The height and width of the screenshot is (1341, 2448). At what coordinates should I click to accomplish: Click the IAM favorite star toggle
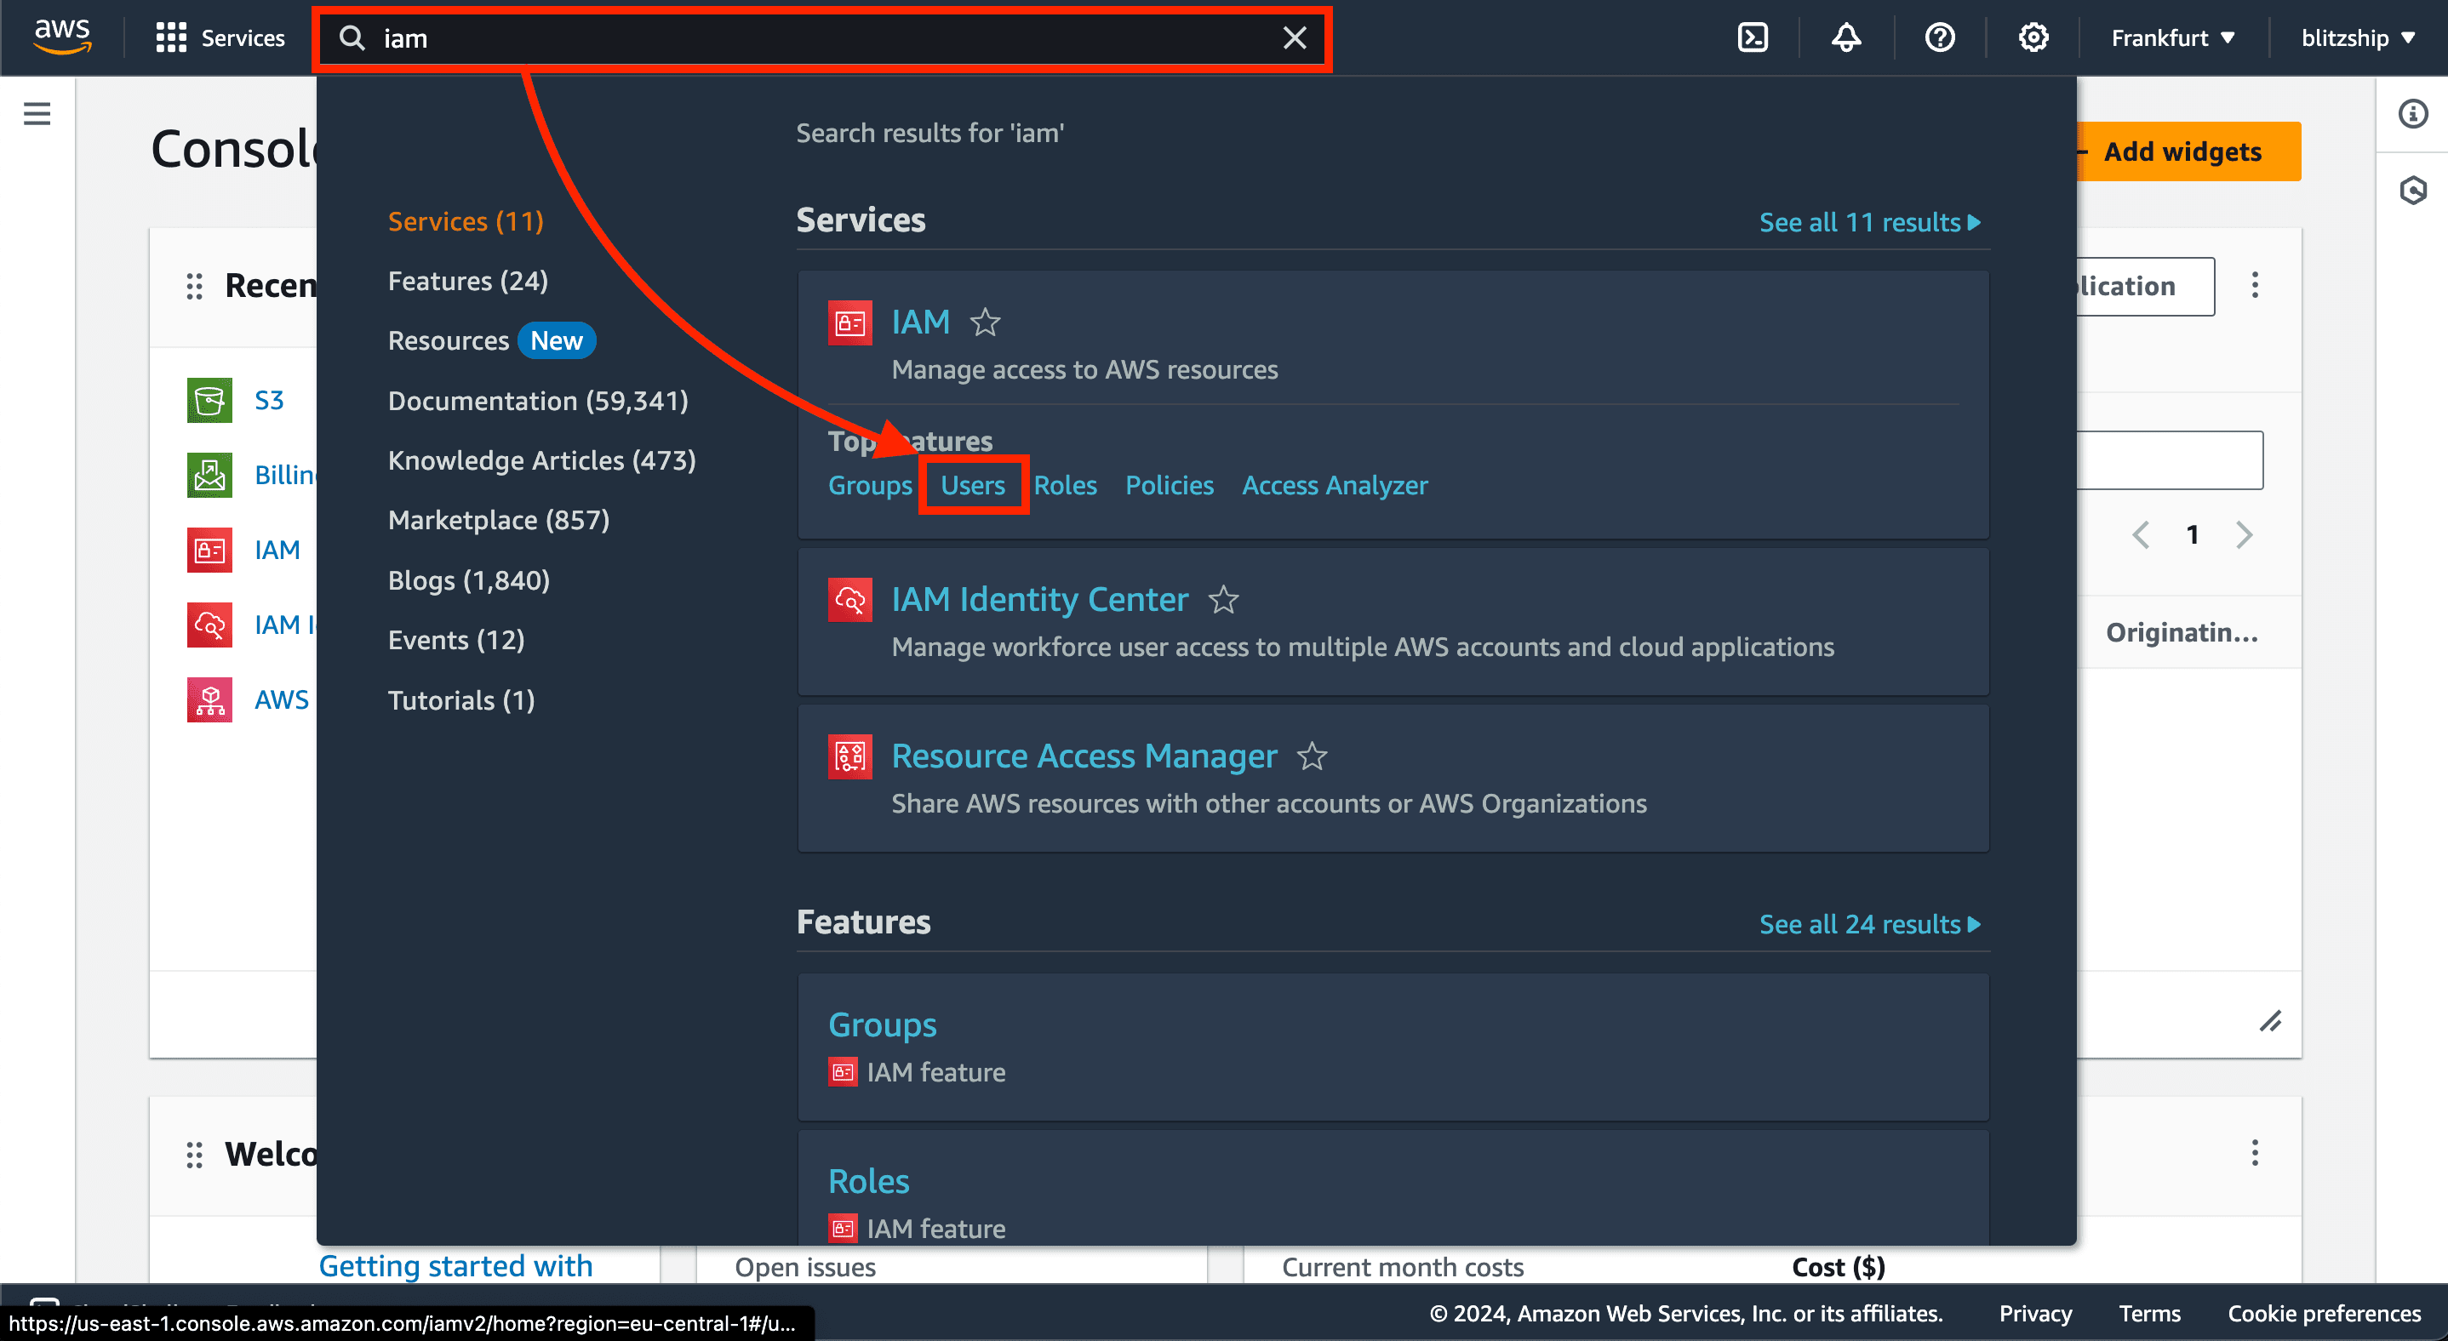(987, 321)
